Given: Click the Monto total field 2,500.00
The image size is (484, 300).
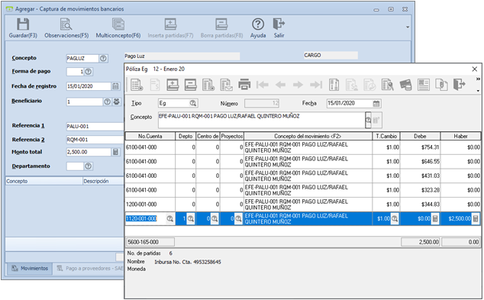Looking at the screenshot, I should [x=89, y=152].
